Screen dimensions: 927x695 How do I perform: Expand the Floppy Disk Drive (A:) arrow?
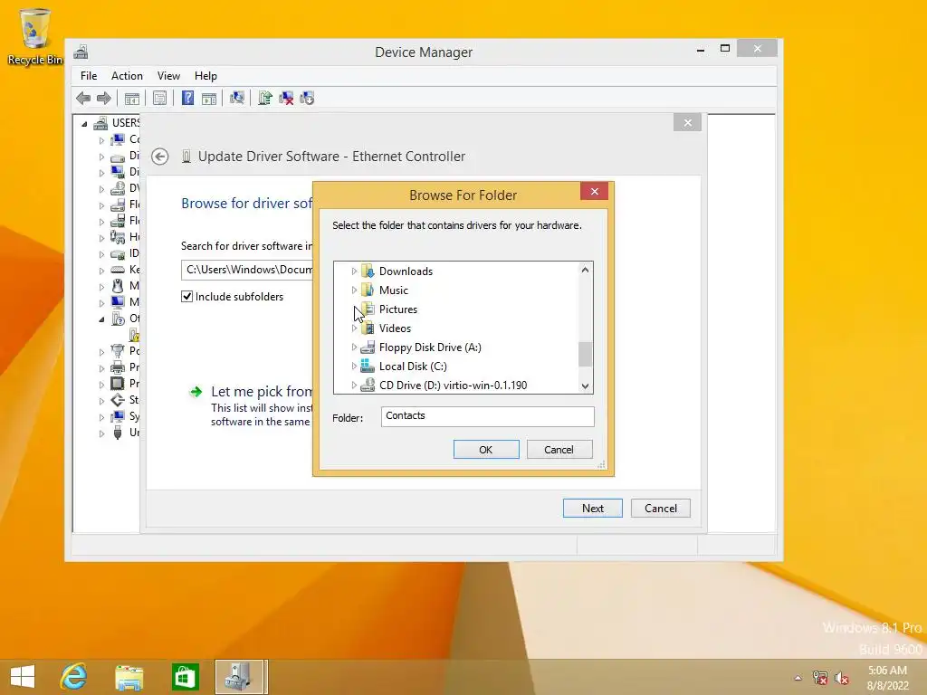coord(354,347)
